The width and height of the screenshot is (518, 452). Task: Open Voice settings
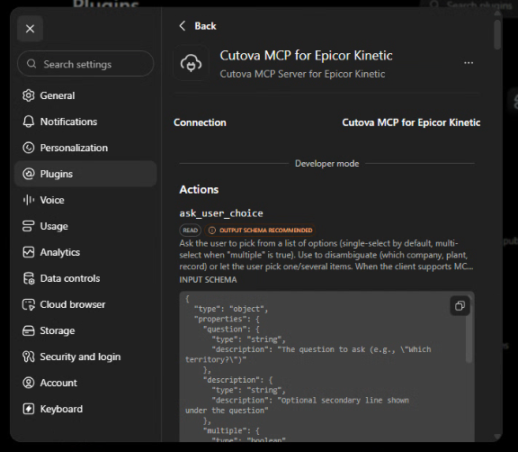(85, 200)
